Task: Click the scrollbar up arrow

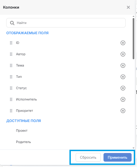Action: [133, 16]
